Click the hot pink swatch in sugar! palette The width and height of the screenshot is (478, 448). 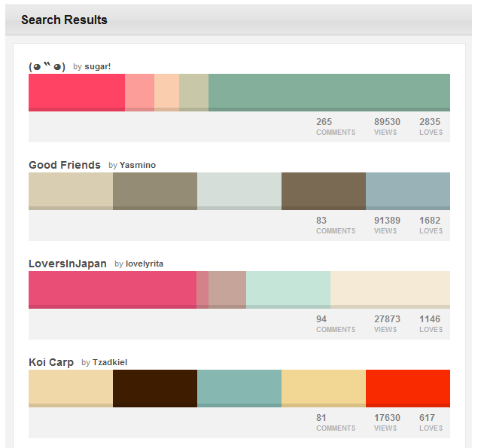77,93
